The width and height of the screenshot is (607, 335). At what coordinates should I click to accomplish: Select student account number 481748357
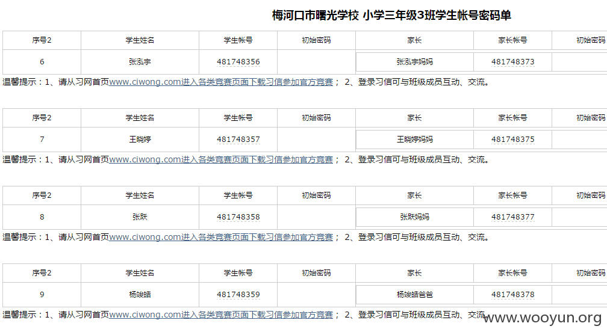click(x=238, y=140)
